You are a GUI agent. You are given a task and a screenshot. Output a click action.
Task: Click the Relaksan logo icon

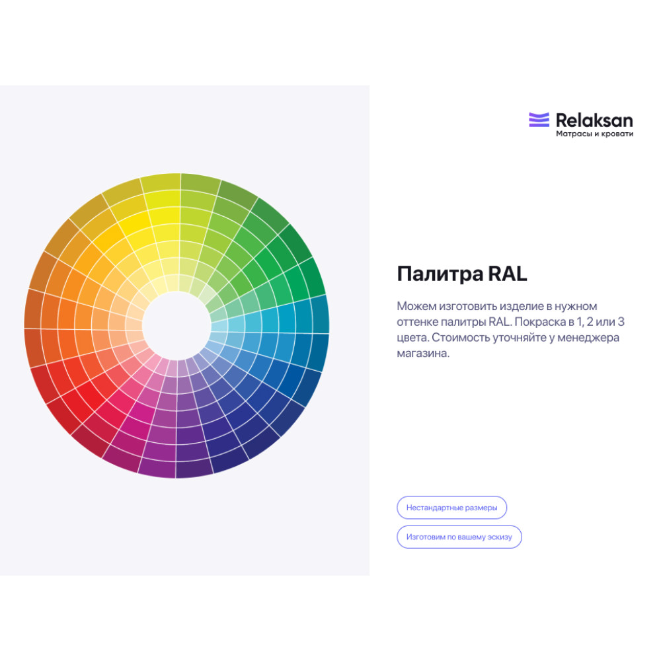point(539,120)
